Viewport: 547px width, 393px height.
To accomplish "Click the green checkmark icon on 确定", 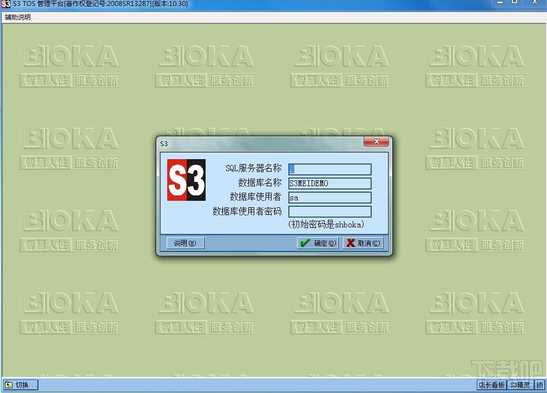I will click(x=305, y=243).
